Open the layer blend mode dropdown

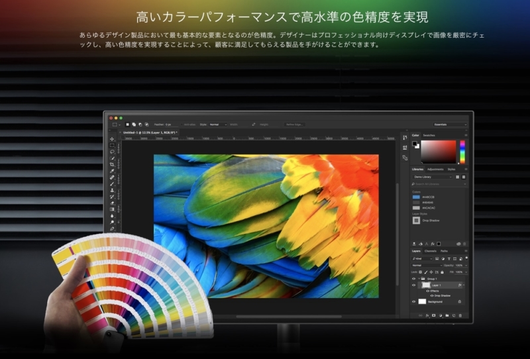(427, 266)
